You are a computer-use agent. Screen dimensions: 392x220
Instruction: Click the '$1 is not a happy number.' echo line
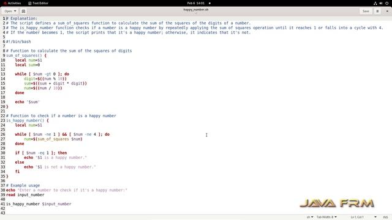point(60,167)
